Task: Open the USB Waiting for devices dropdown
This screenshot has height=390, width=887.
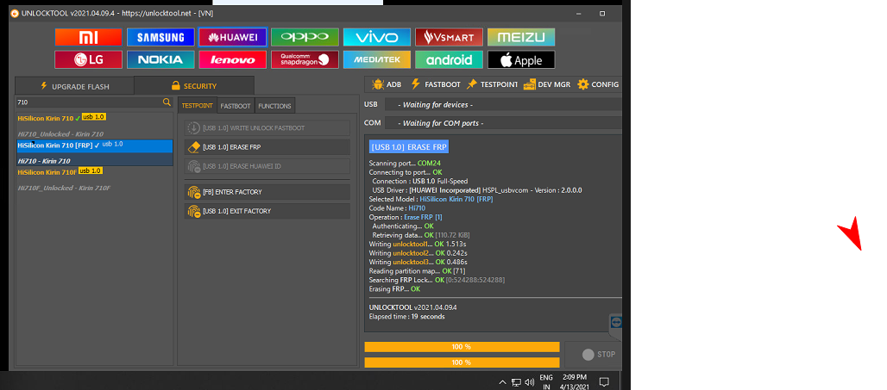Action: click(503, 104)
